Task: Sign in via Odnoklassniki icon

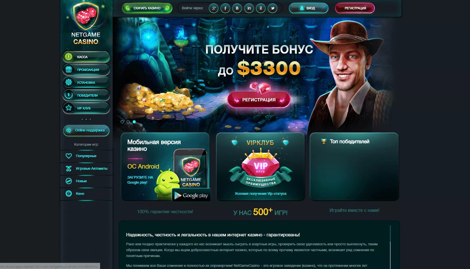Action: (261, 8)
